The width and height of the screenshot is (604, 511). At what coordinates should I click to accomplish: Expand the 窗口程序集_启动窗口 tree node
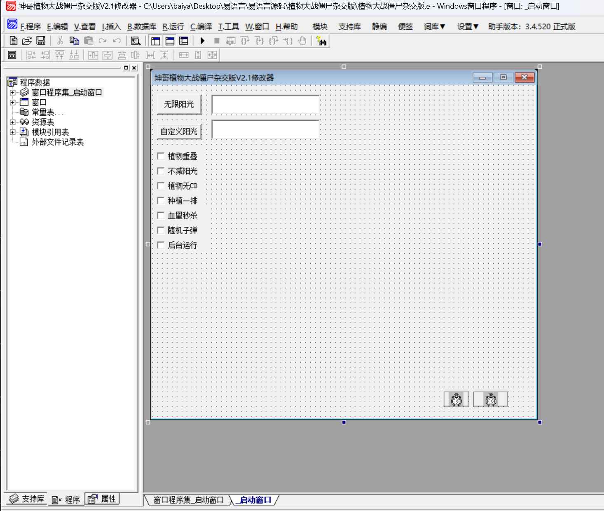13,93
